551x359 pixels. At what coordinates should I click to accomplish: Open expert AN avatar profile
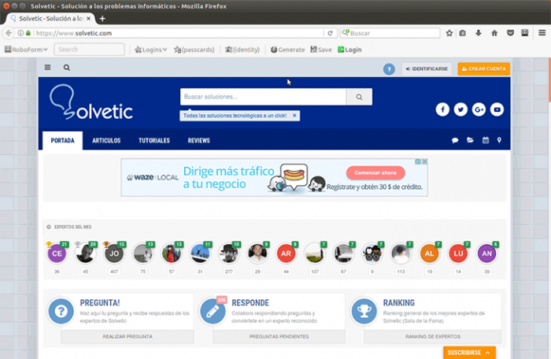tap(486, 254)
